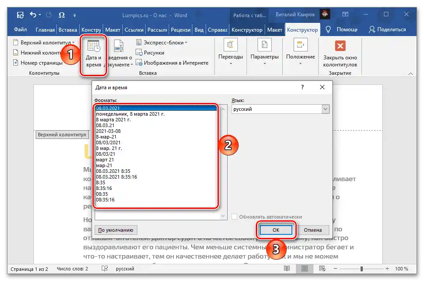
Task: Click 100 % zoom level
Action: [x=402, y=269]
